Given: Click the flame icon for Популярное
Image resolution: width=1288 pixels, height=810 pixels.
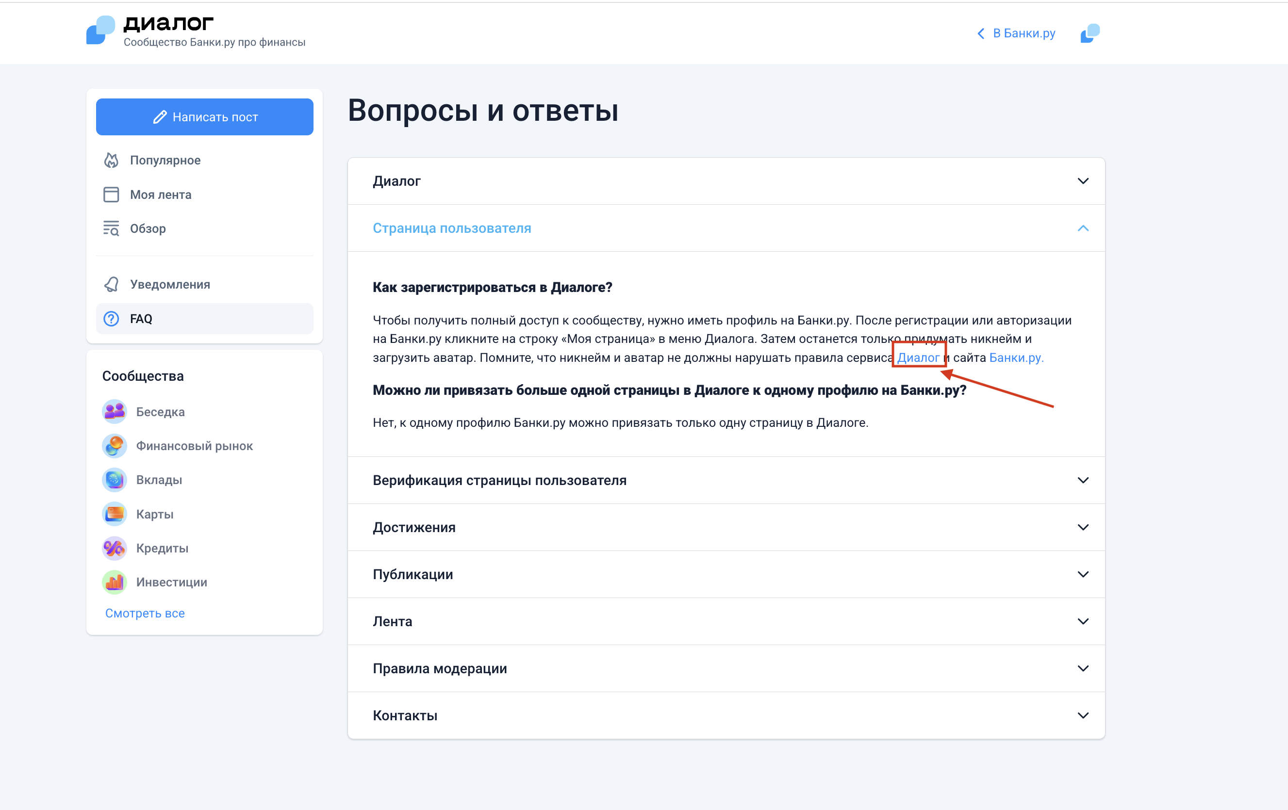Looking at the screenshot, I should pyautogui.click(x=111, y=161).
